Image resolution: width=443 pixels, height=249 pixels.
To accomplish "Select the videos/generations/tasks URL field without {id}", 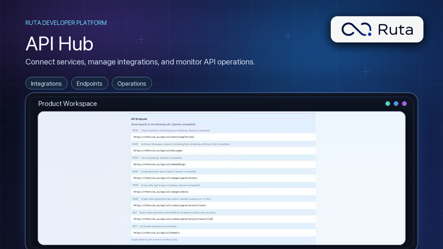I will click(x=223, y=205).
